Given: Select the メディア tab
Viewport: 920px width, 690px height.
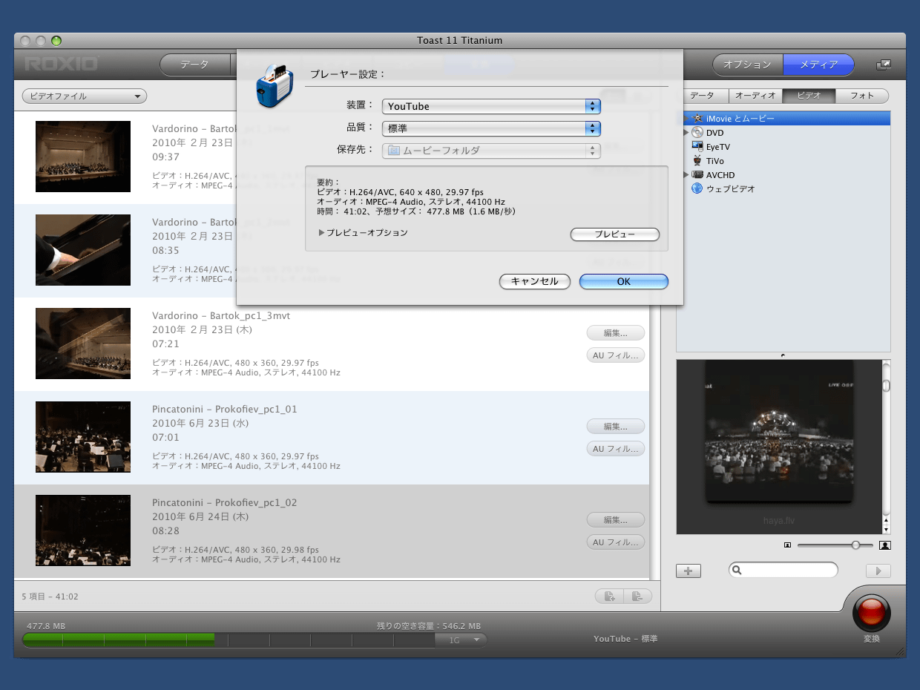Looking at the screenshot, I should (x=818, y=65).
